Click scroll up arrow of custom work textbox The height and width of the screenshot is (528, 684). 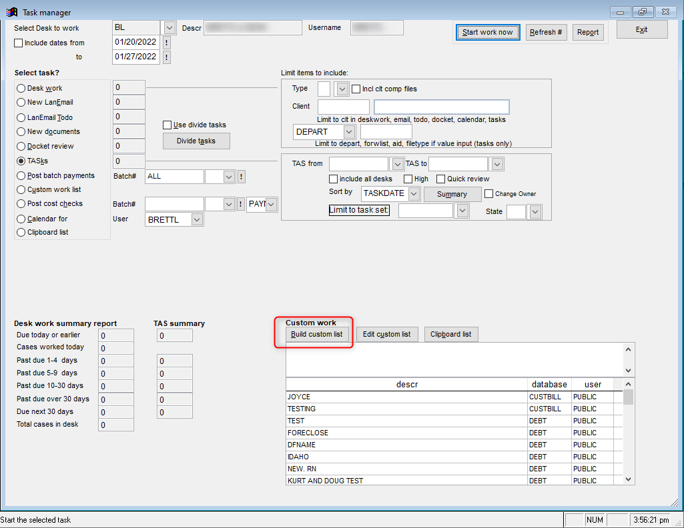click(628, 349)
